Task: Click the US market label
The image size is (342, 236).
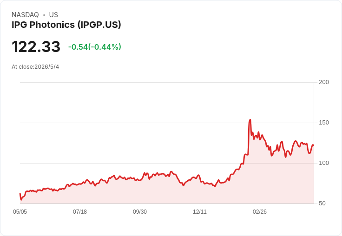Action: (x=53, y=15)
